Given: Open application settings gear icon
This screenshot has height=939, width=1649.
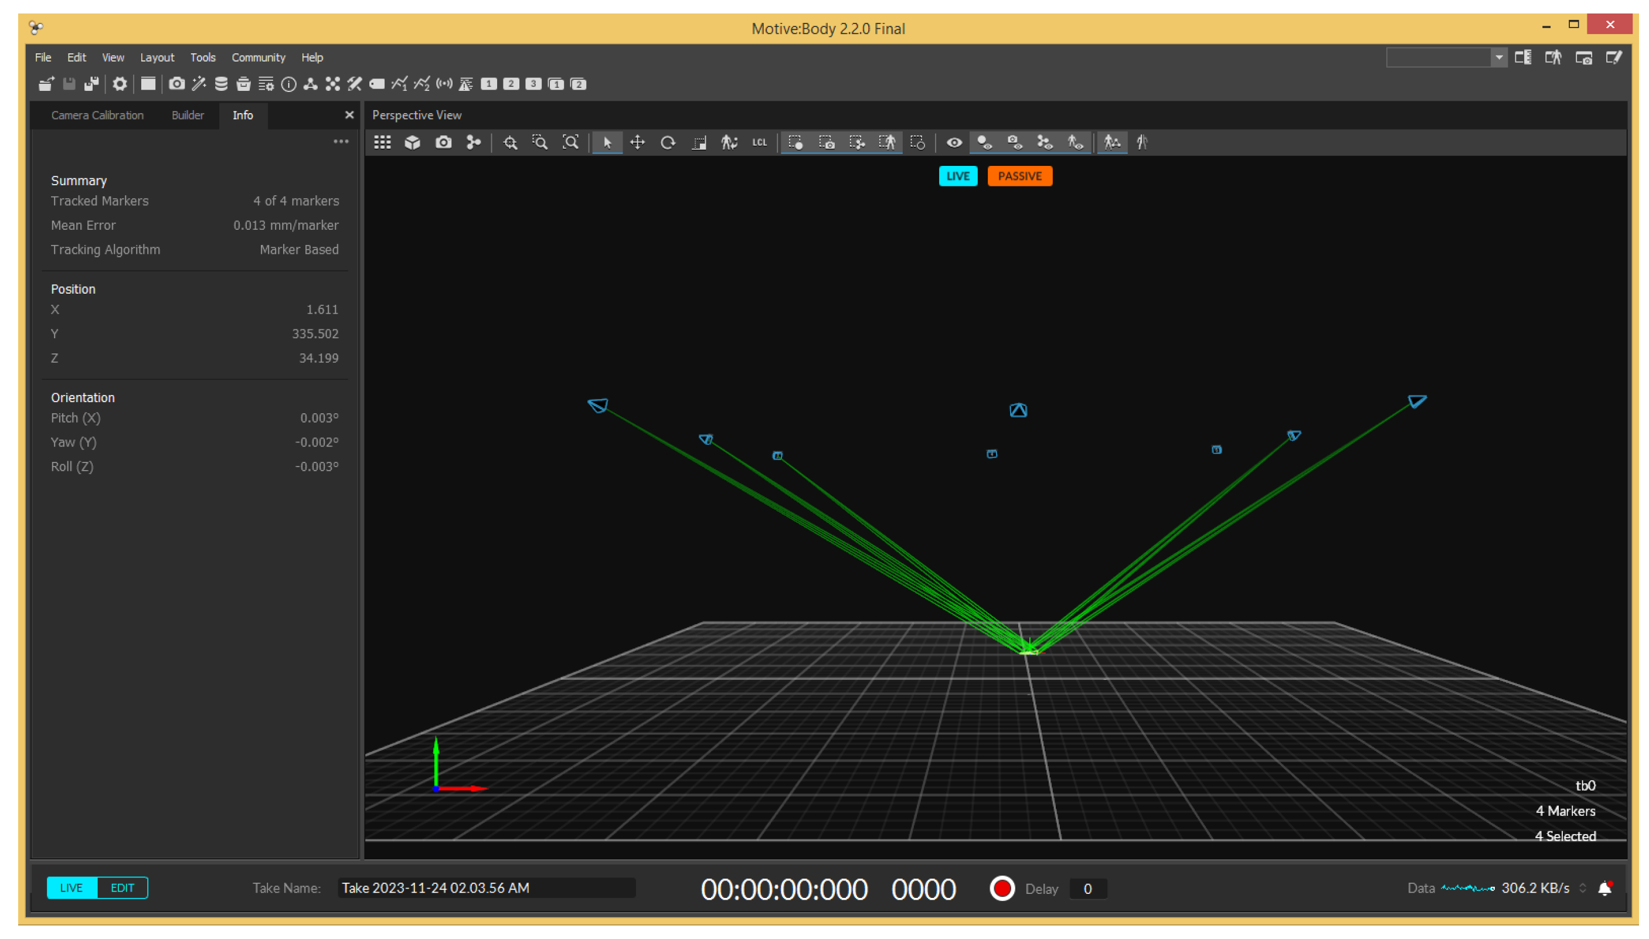Looking at the screenshot, I should [120, 84].
